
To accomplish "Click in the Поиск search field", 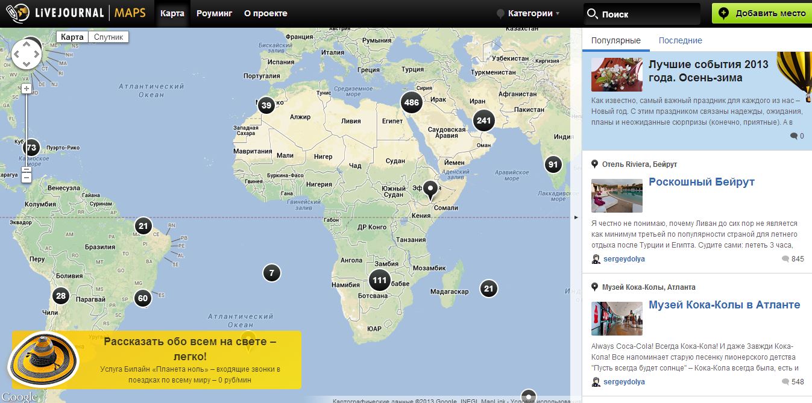I will pyautogui.click(x=641, y=14).
